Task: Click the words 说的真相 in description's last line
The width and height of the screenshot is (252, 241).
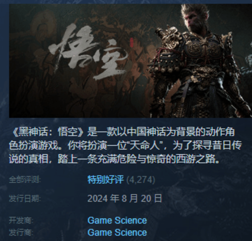Action: point(28,159)
